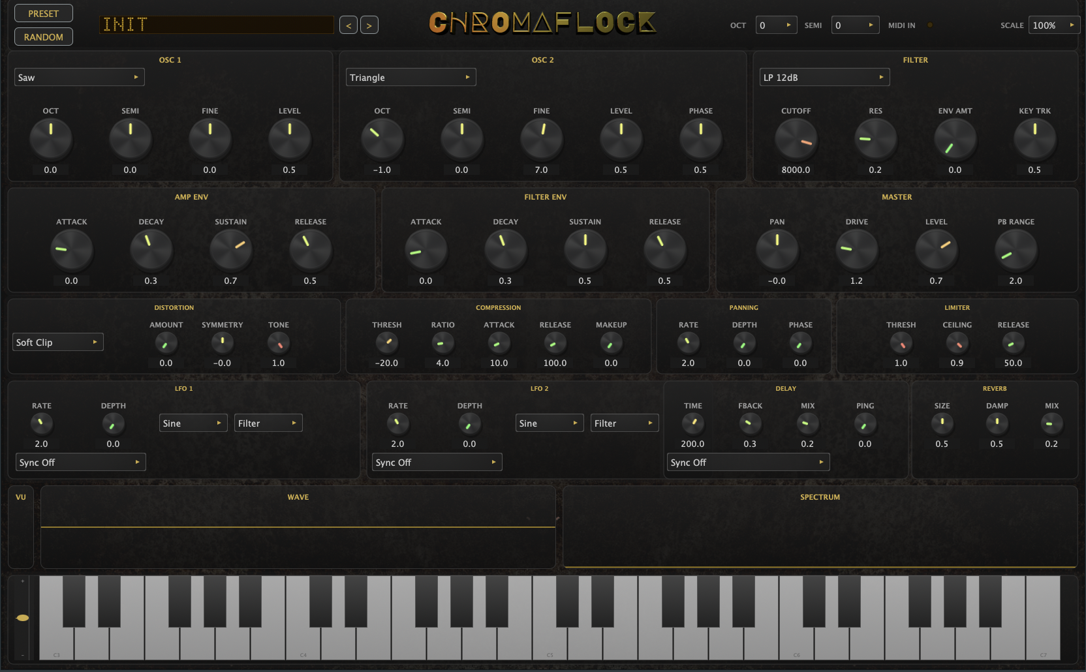Open Delay Sync Off dropdown
Image resolution: width=1086 pixels, height=672 pixels.
coord(748,462)
